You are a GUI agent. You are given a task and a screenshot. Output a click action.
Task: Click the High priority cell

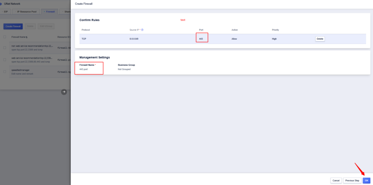pos(274,39)
